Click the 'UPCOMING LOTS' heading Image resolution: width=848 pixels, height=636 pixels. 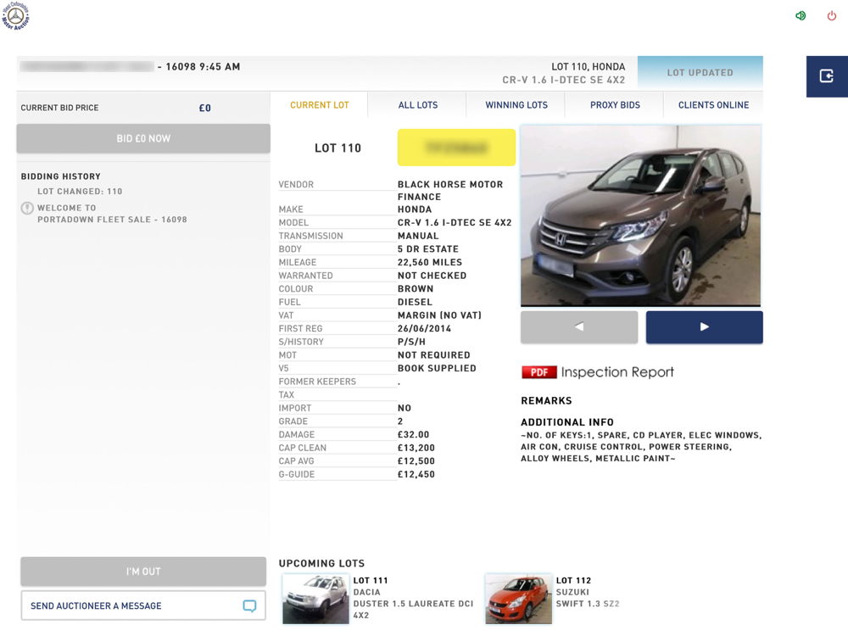(x=321, y=563)
